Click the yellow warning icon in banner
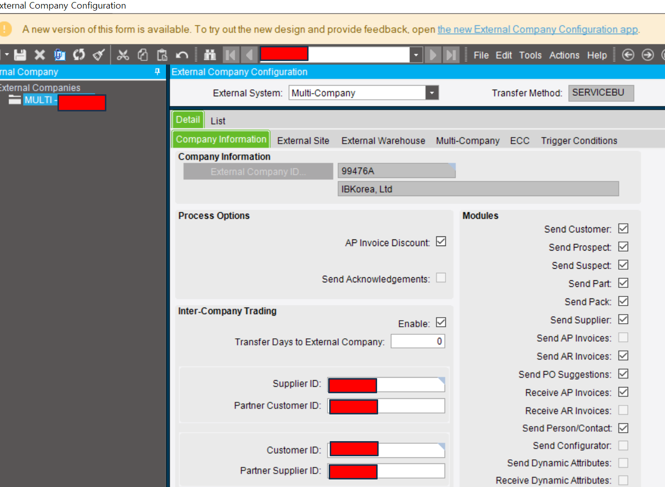 [x=5, y=29]
